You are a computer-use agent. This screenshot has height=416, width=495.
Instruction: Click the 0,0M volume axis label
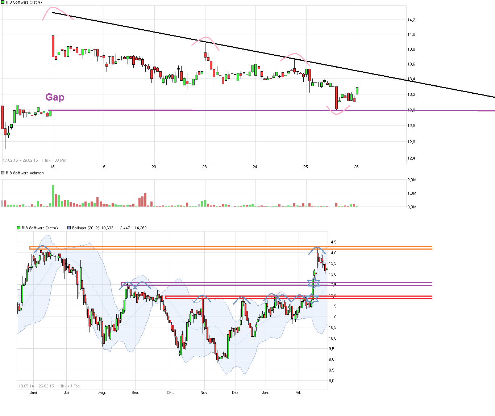click(412, 207)
